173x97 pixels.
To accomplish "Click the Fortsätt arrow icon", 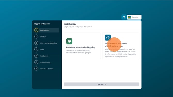I will click(105, 84).
